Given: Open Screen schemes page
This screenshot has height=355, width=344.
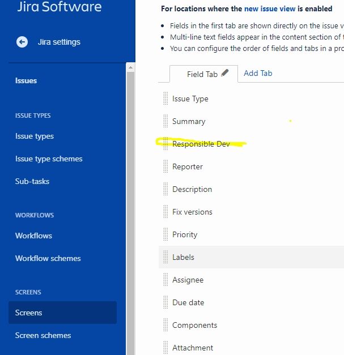Looking at the screenshot, I should [43, 335].
